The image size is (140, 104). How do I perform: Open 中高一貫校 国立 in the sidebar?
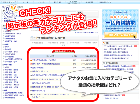click(x=11, y=72)
